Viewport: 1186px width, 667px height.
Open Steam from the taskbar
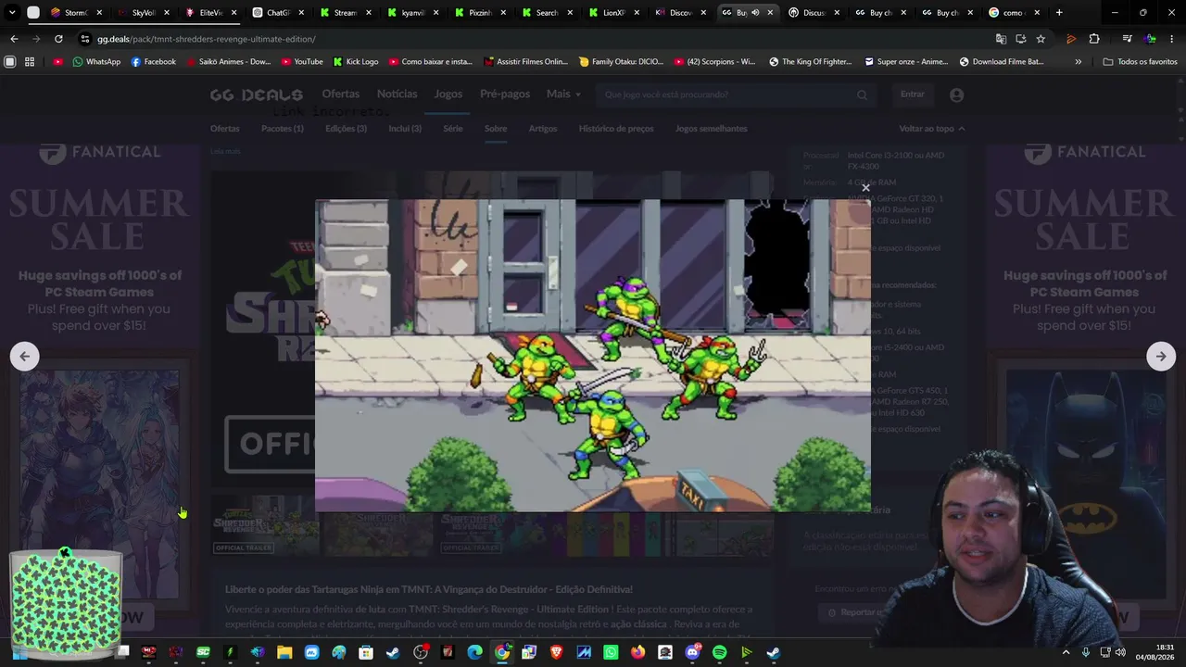pos(394,652)
